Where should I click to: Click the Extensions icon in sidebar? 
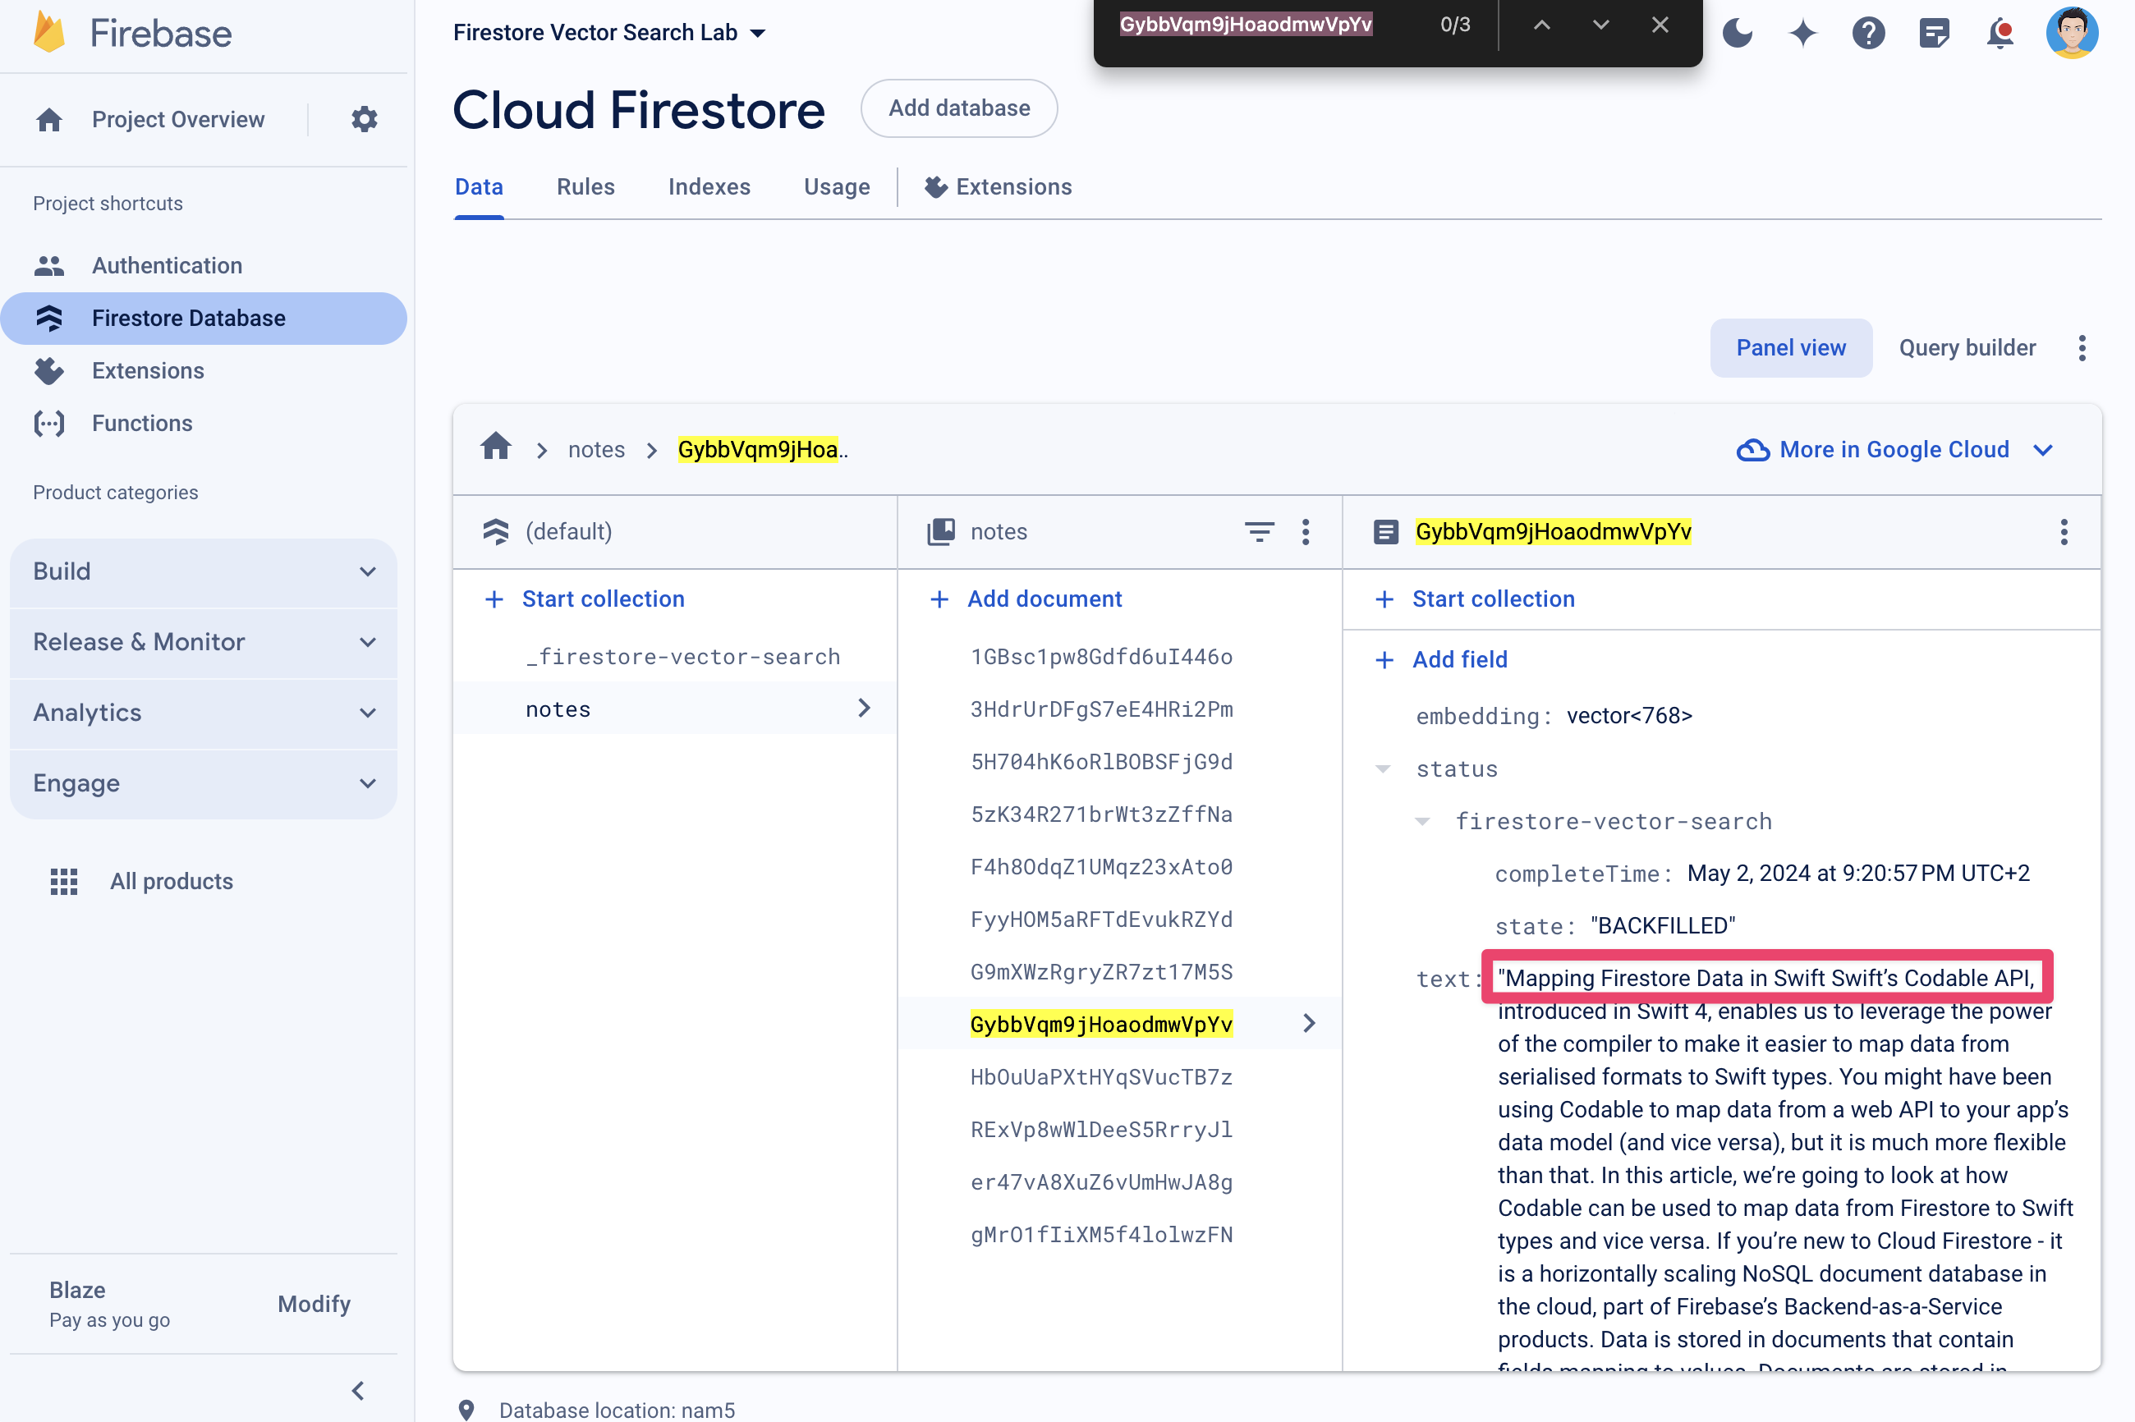coord(49,369)
